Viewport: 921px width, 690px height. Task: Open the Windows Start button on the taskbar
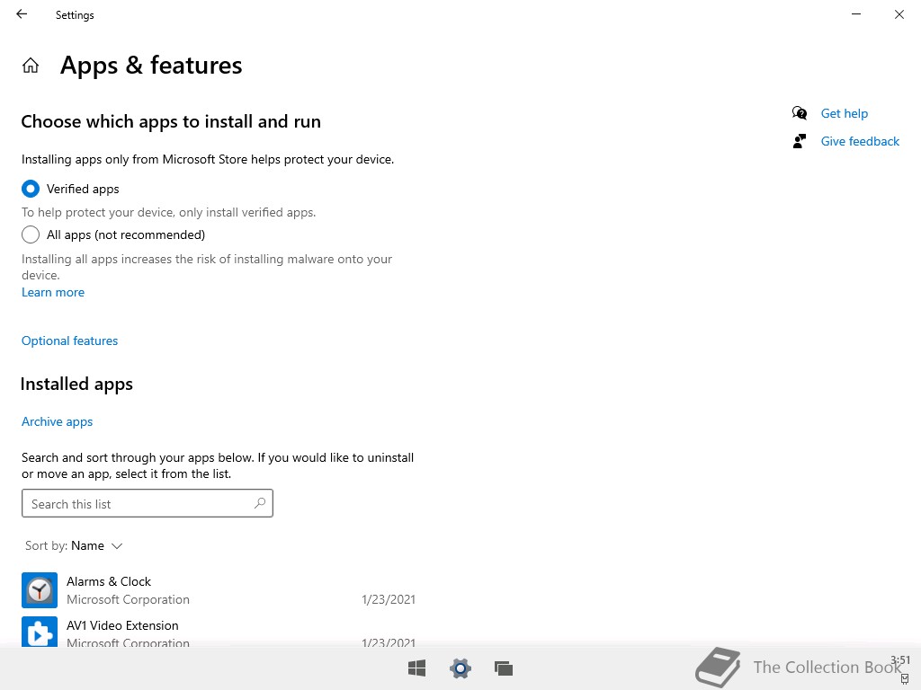point(417,668)
